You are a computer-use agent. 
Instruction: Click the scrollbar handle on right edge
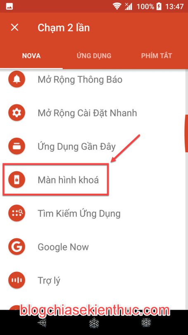coord(186,134)
